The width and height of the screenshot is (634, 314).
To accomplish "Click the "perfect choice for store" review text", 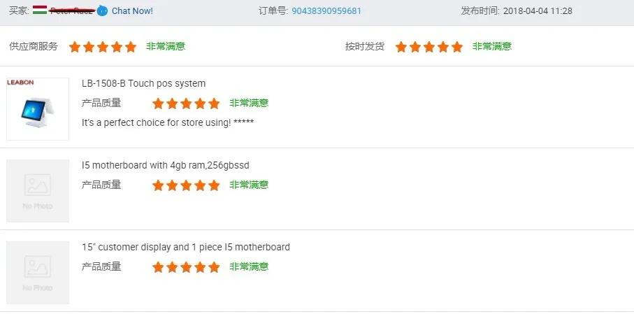I will click(167, 122).
